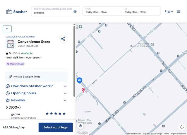Click Report a map error

click(179, 134)
